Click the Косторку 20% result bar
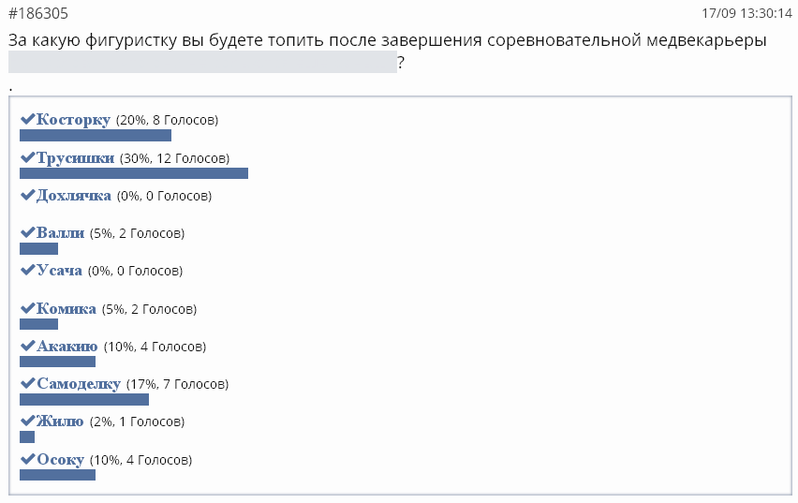The image size is (798, 503). point(96,136)
